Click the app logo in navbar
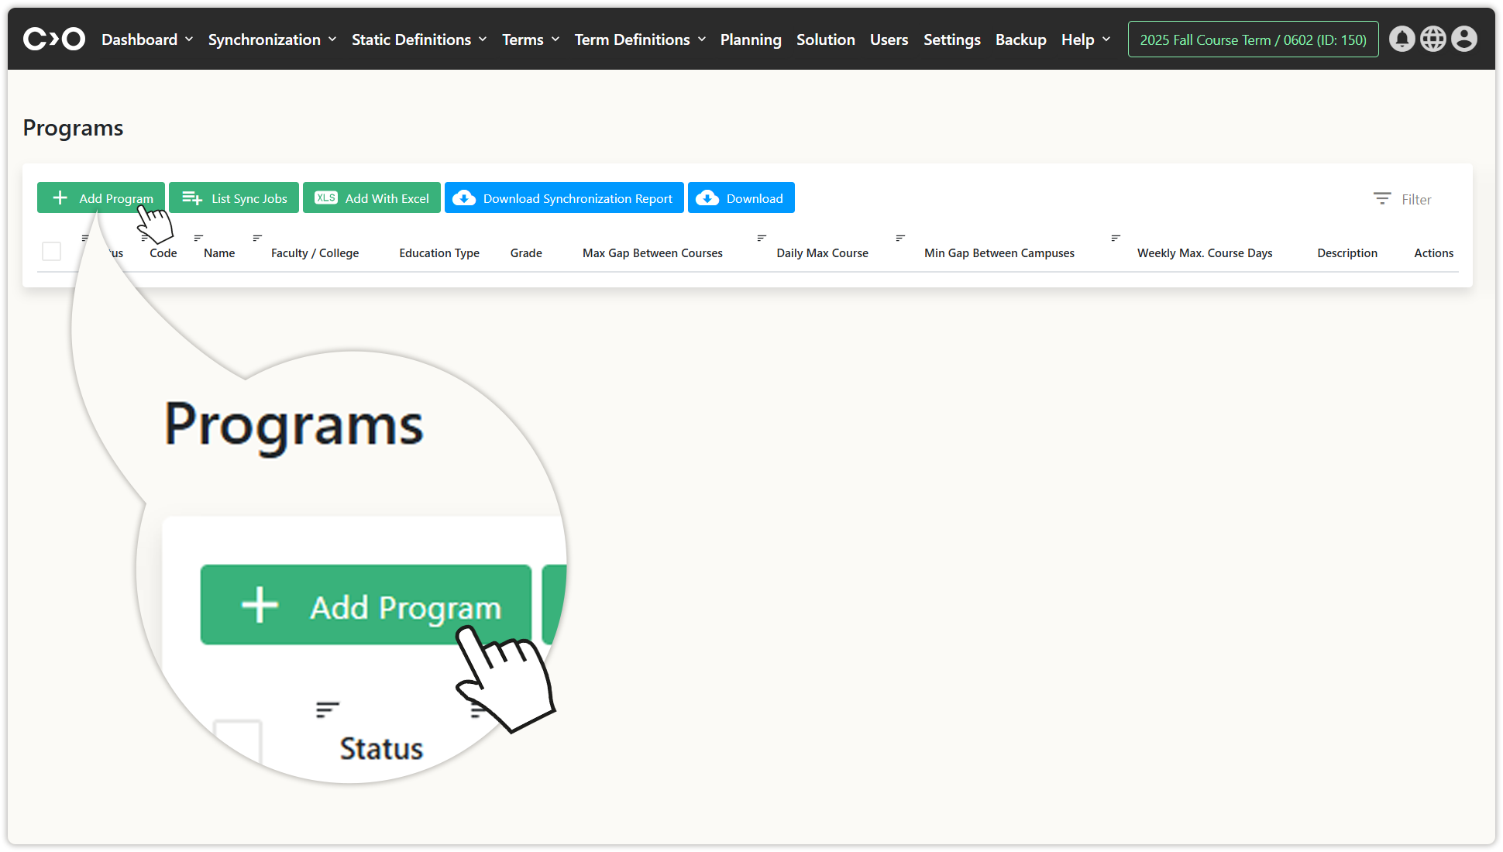Image resolution: width=1503 pixels, height=852 pixels. tap(53, 39)
